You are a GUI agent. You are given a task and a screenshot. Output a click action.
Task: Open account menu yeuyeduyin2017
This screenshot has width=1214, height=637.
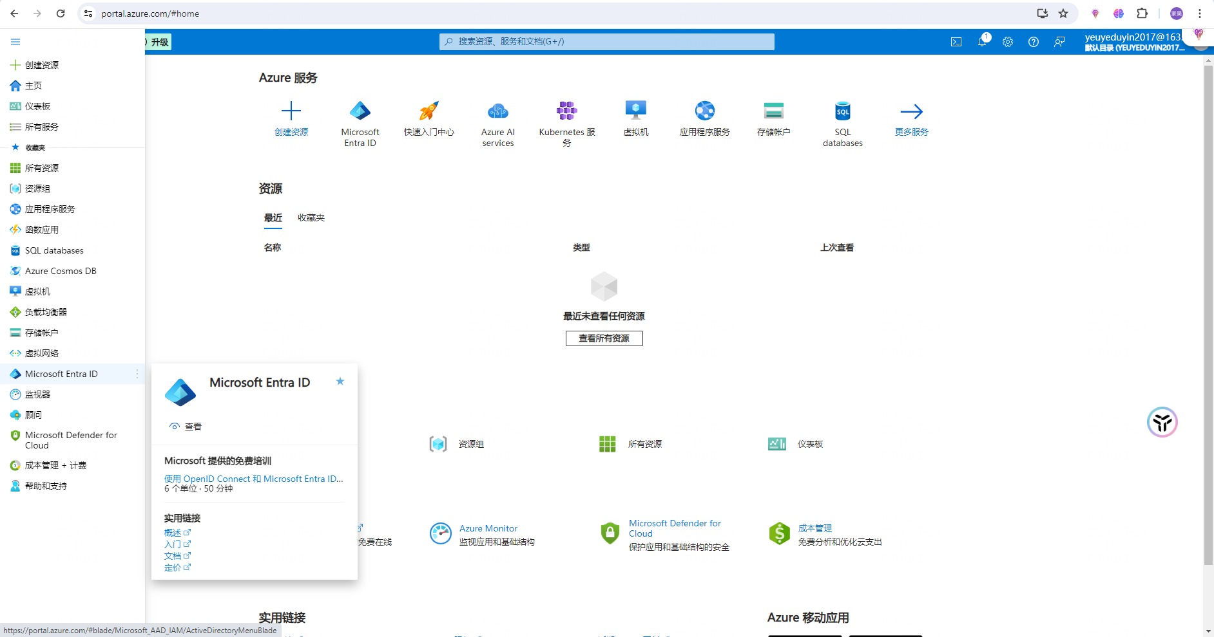tap(1135, 42)
